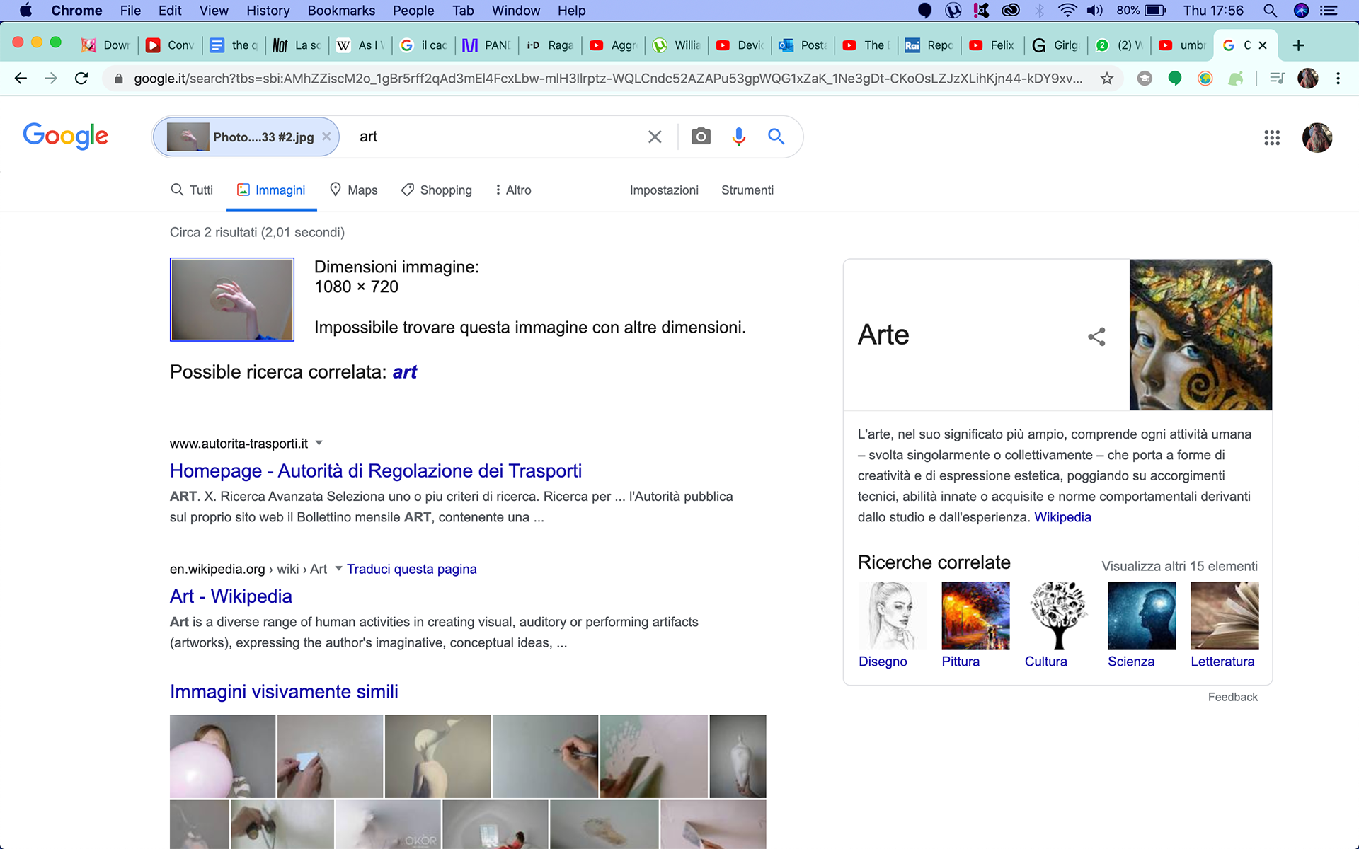
Task: Open Chrome's three-dot menu
Action: [x=1338, y=79]
